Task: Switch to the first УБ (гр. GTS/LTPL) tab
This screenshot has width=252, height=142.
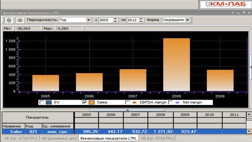Action: (x=20, y=138)
